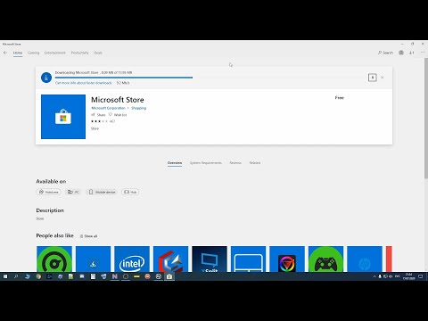Open the Windows Start menu
The image size is (428, 321).
(x=5, y=276)
